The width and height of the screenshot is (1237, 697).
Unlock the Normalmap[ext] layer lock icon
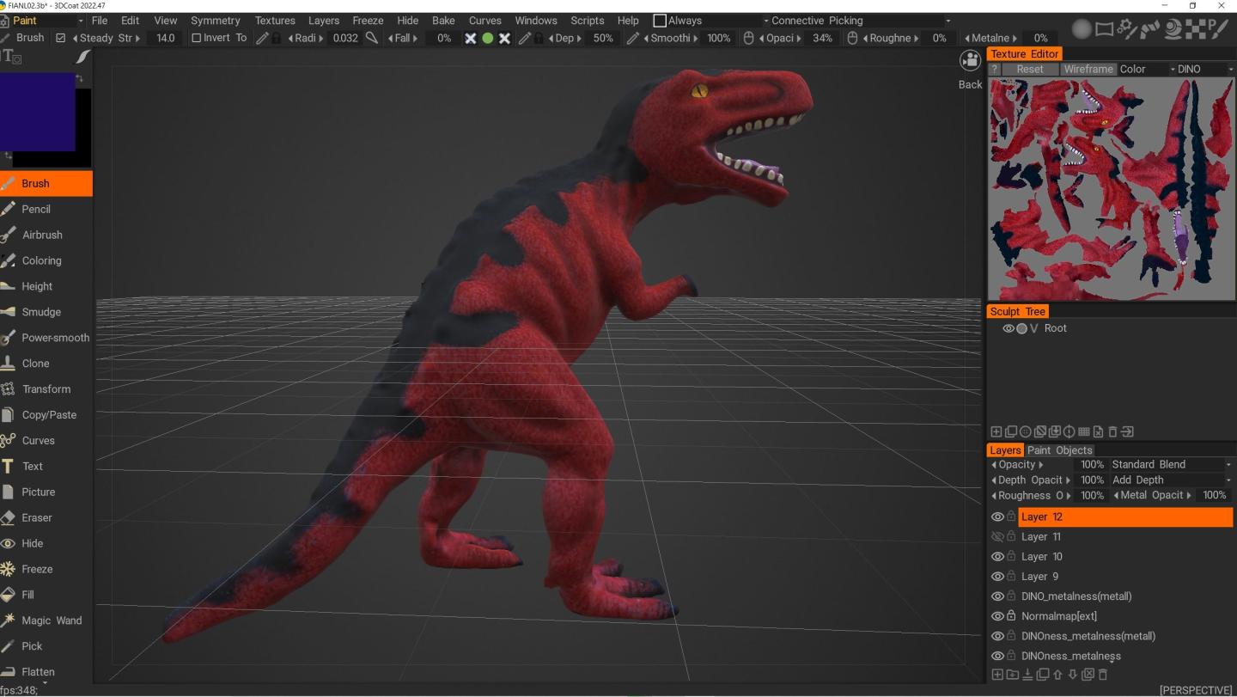pos(1011,616)
